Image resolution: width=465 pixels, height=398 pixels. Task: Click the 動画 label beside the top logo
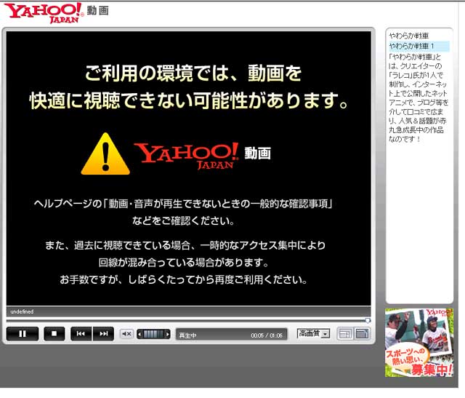coord(98,10)
